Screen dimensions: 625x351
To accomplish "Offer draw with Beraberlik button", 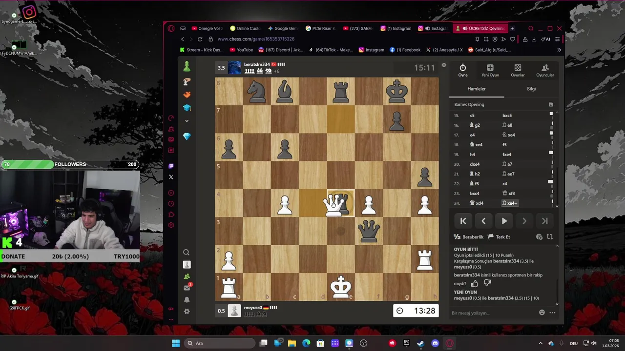I will click(468, 237).
